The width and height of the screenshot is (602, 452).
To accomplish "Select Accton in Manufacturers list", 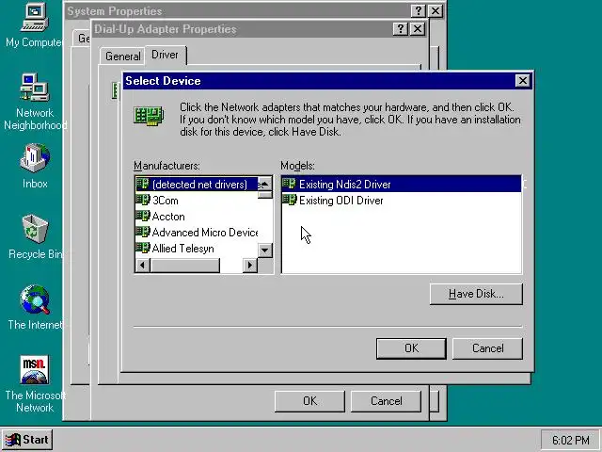I will (197, 217).
